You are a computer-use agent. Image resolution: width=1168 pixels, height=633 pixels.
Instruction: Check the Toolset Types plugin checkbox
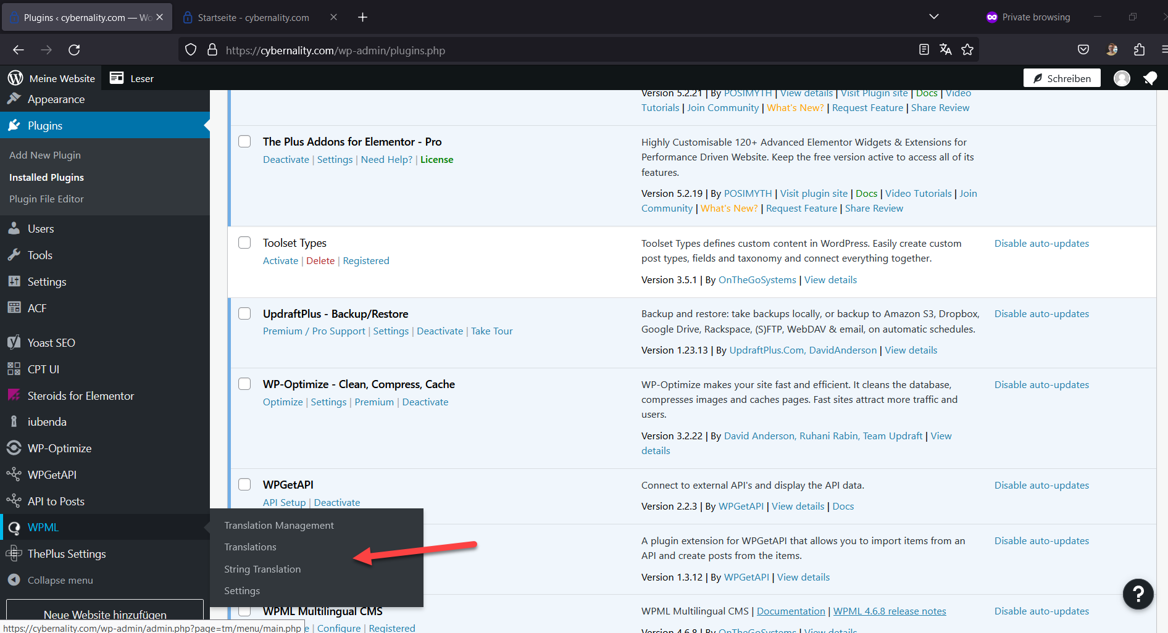[x=244, y=242]
